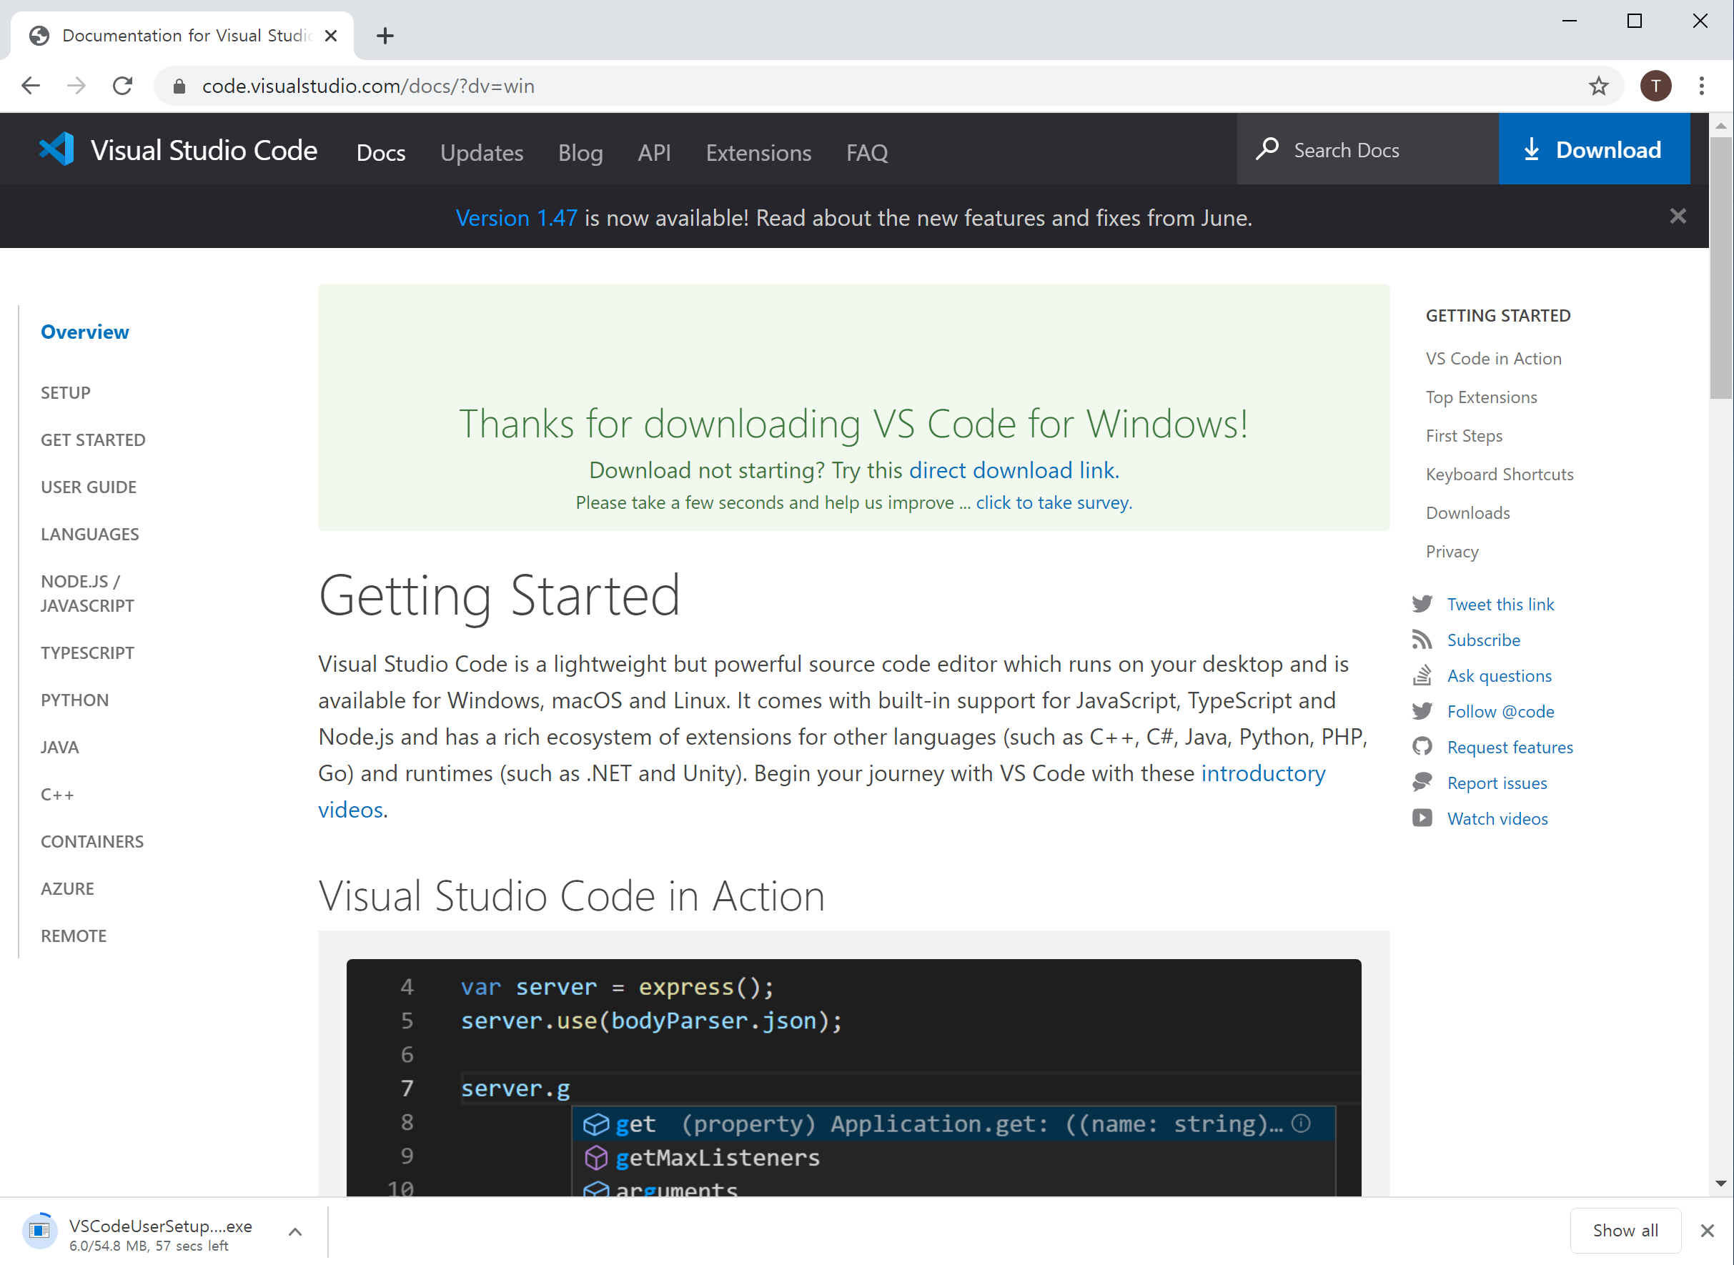Image resolution: width=1734 pixels, height=1265 pixels.
Task: Click the browser forward arrow
Action: (76, 86)
